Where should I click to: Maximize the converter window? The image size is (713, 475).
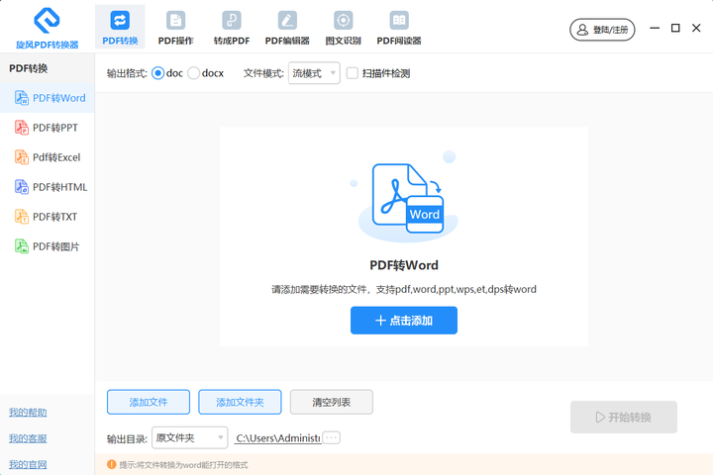[x=675, y=28]
